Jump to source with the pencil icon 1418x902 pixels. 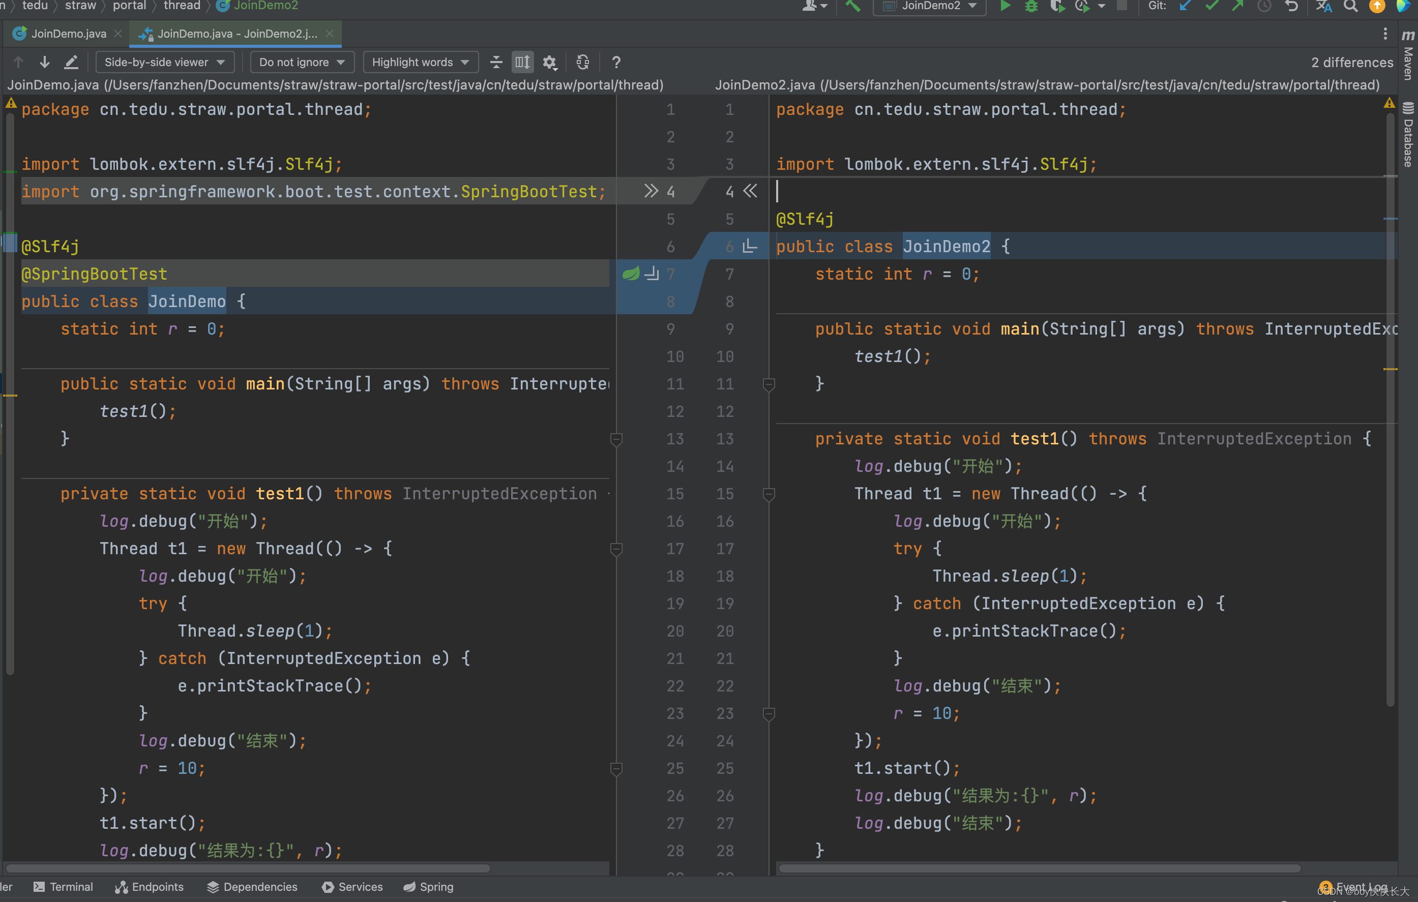coord(71,62)
